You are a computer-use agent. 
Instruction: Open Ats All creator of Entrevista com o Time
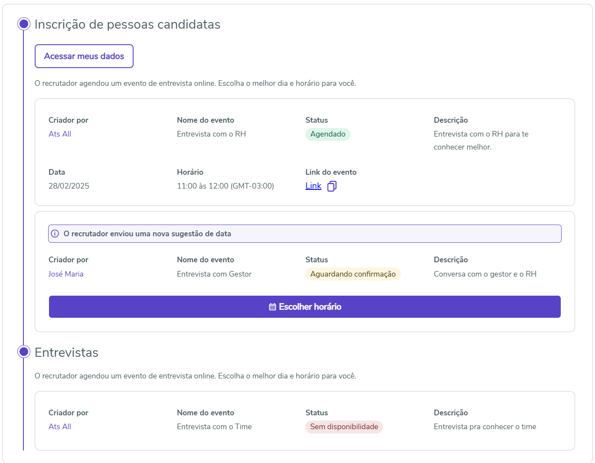[60, 427]
